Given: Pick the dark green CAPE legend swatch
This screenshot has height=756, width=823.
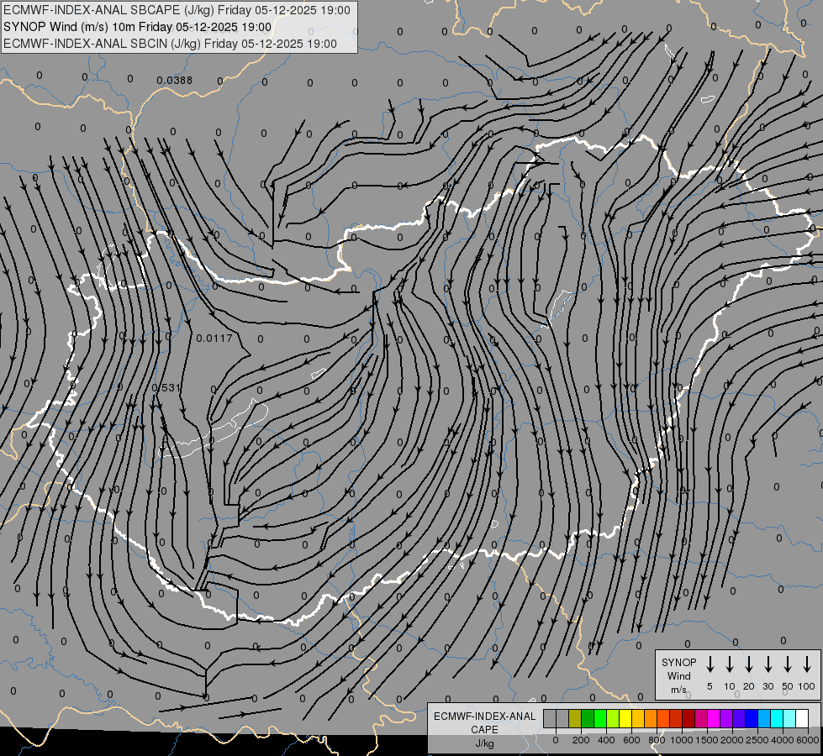Looking at the screenshot, I should [x=588, y=718].
